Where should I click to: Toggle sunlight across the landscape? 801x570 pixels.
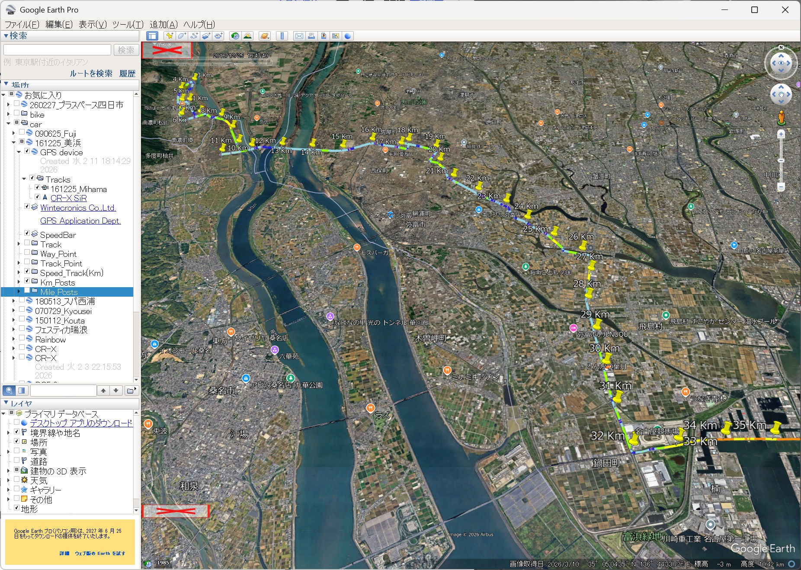click(247, 36)
